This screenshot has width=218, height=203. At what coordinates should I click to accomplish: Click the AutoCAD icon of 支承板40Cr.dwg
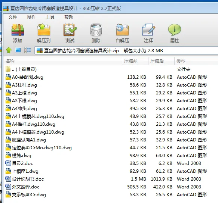coord(8,195)
